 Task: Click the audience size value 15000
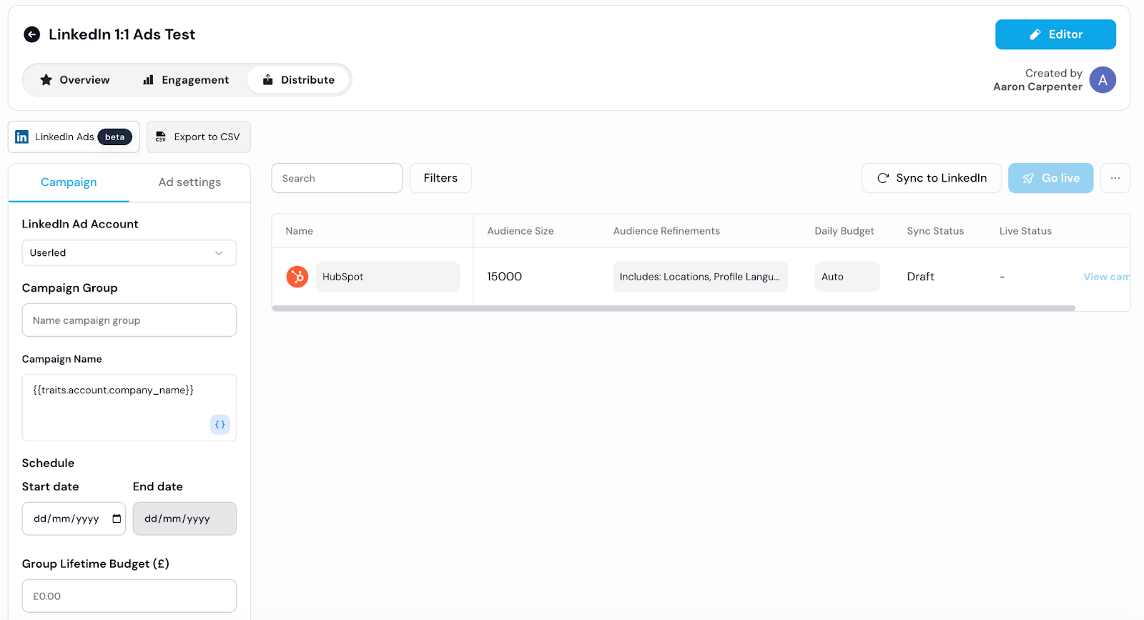(505, 277)
